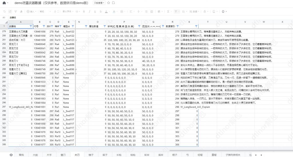The width and height of the screenshot is (293, 157).
Task: Open filter dropdown for 属性数值 column
Action: coord(104,26)
